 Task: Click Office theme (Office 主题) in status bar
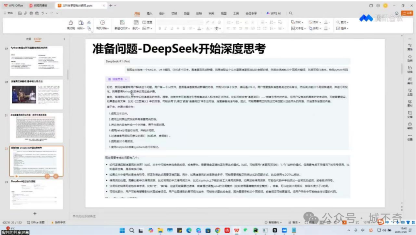pyautogui.click(x=36, y=222)
